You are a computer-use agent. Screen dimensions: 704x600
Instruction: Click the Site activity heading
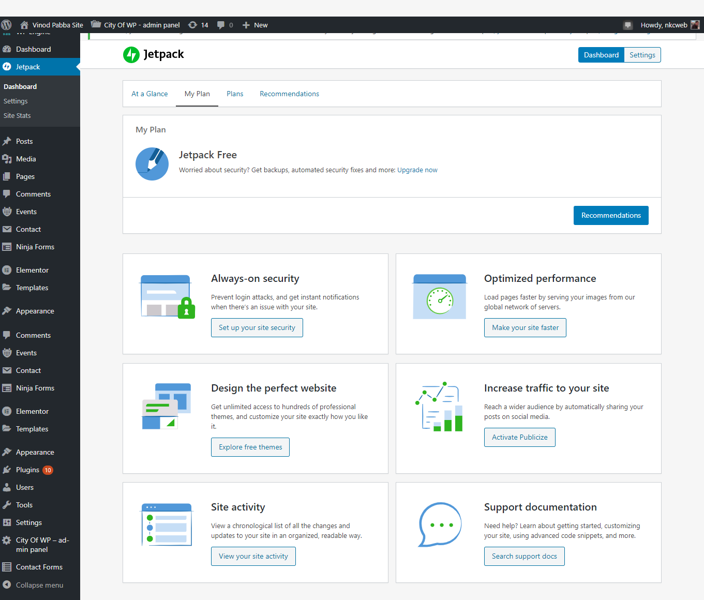238,507
